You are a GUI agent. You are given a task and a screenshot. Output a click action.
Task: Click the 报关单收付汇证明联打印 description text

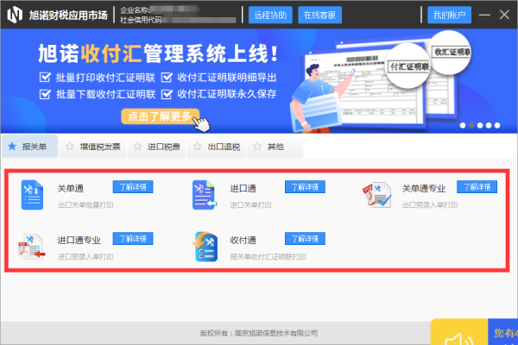268,257
